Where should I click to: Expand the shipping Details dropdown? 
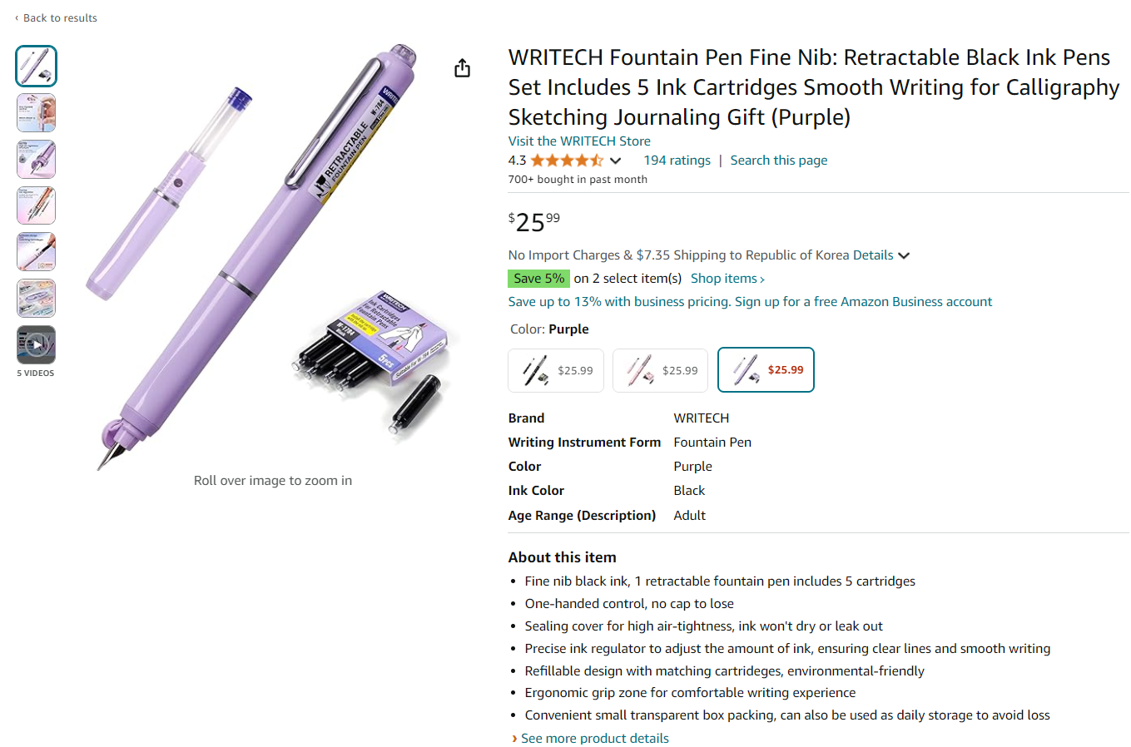pyautogui.click(x=881, y=255)
